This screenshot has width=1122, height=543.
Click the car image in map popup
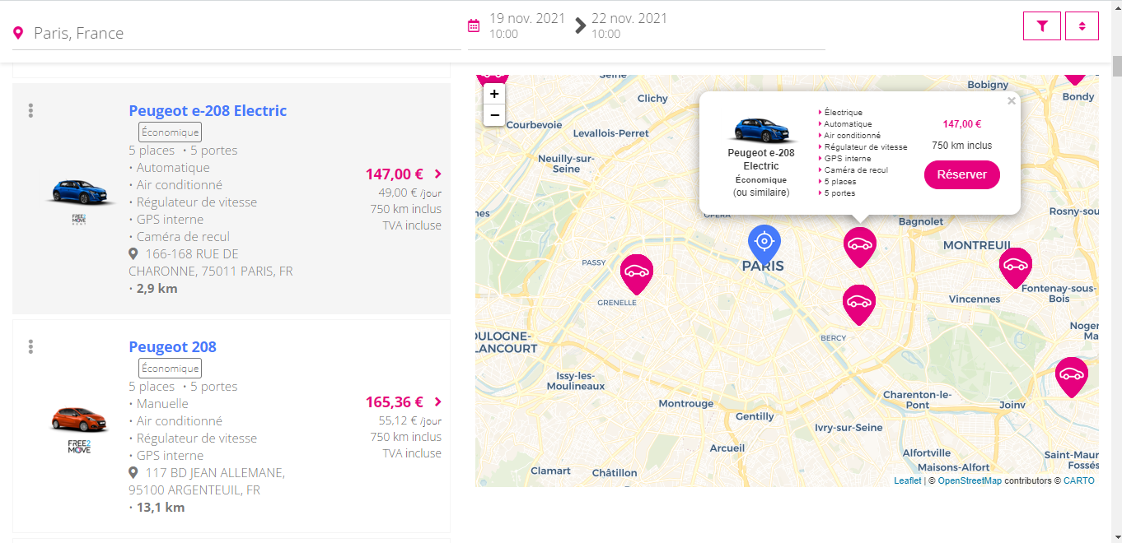762,129
